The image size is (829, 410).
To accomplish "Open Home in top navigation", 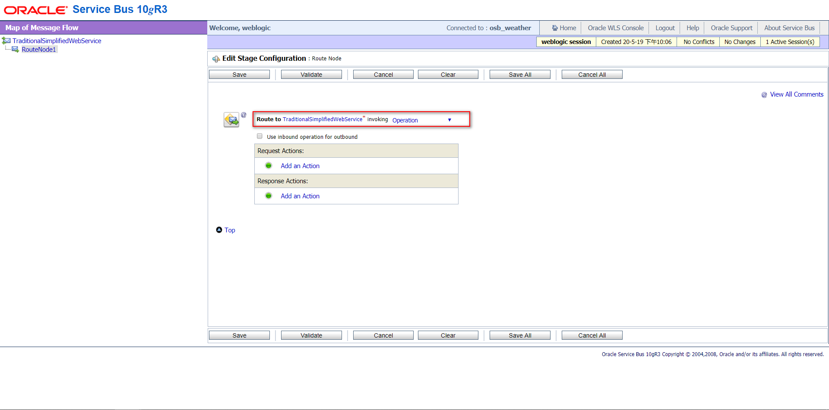I will coord(567,28).
